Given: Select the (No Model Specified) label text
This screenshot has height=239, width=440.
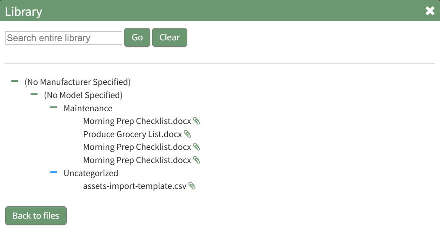Looking at the screenshot, I should (83, 95).
